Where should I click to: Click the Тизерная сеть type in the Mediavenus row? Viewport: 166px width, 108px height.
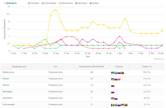click(x=55, y=72)
